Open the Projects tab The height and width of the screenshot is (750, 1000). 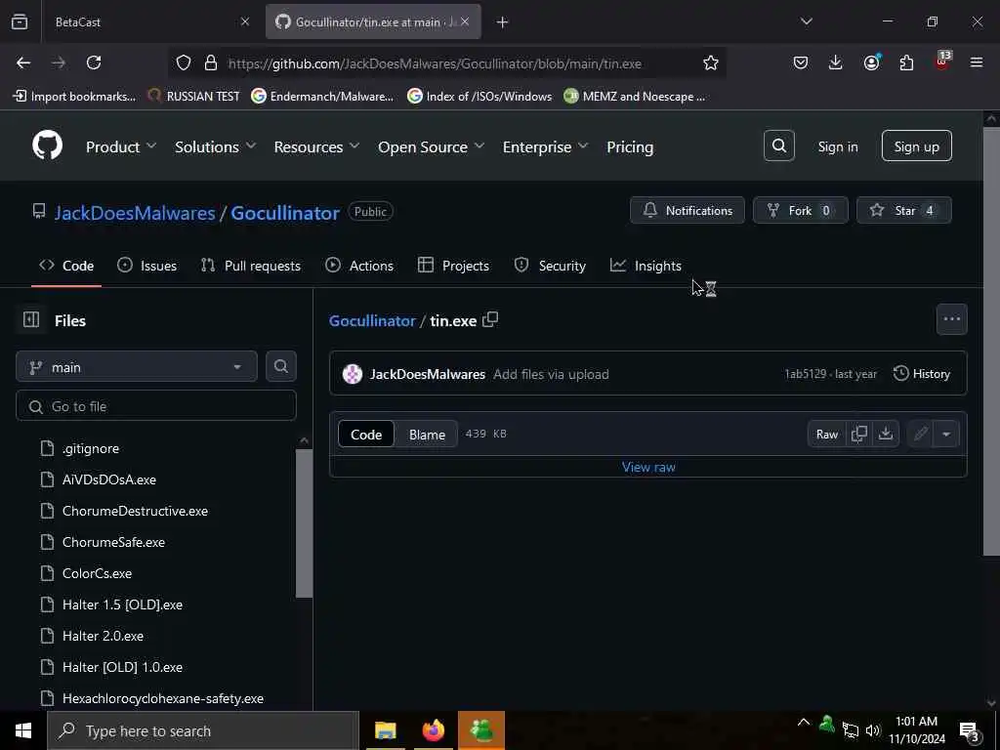point(453,266)
